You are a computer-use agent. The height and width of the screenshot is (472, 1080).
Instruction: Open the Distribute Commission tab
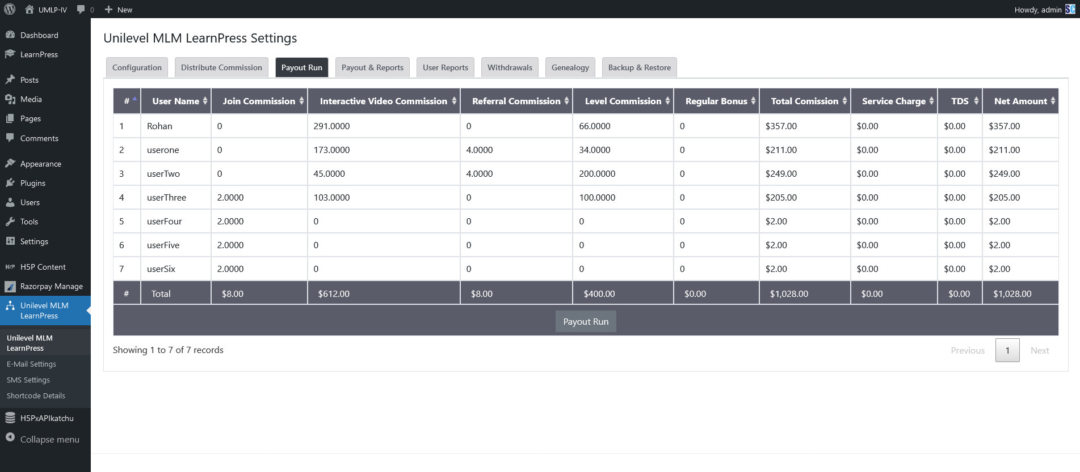point(221,67)
